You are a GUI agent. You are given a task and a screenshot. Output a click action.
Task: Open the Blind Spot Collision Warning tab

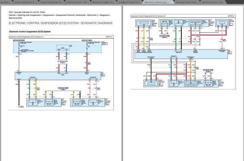[103, 2]
